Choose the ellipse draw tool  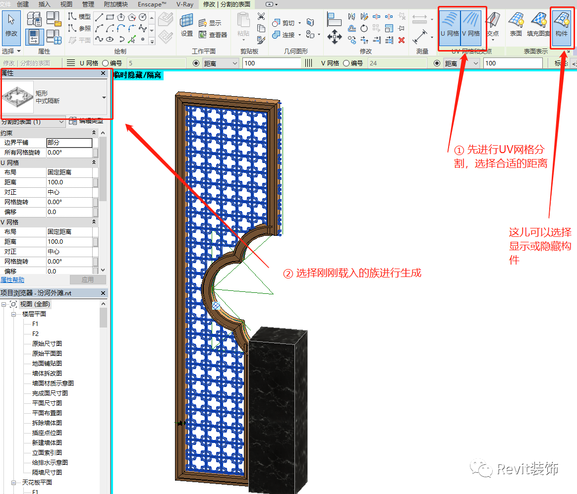click(x=110, y=39)
